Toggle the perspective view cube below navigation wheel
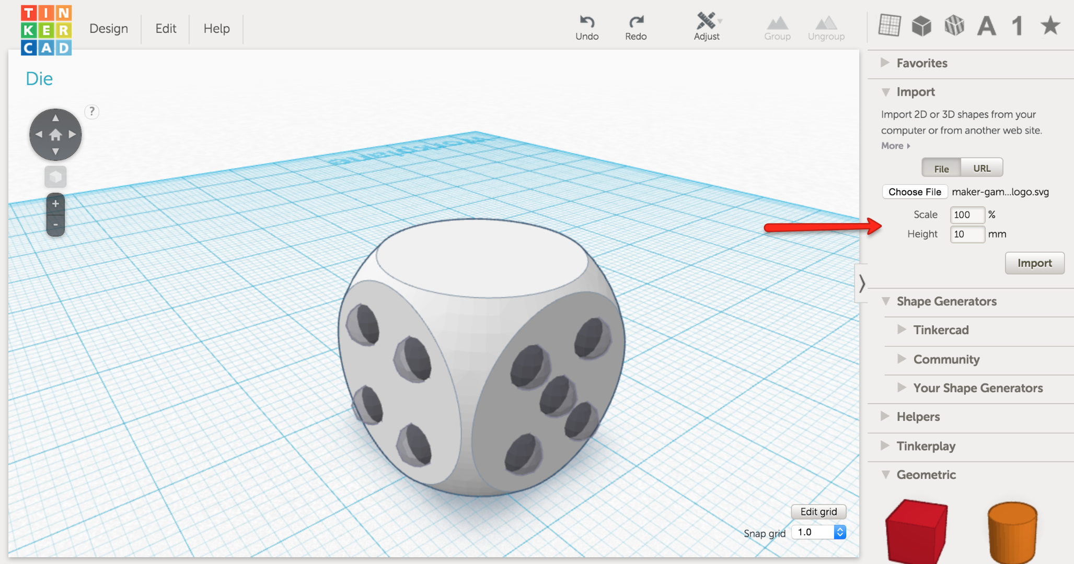Screen dimensions: 1074x564 tap(55, 177)
